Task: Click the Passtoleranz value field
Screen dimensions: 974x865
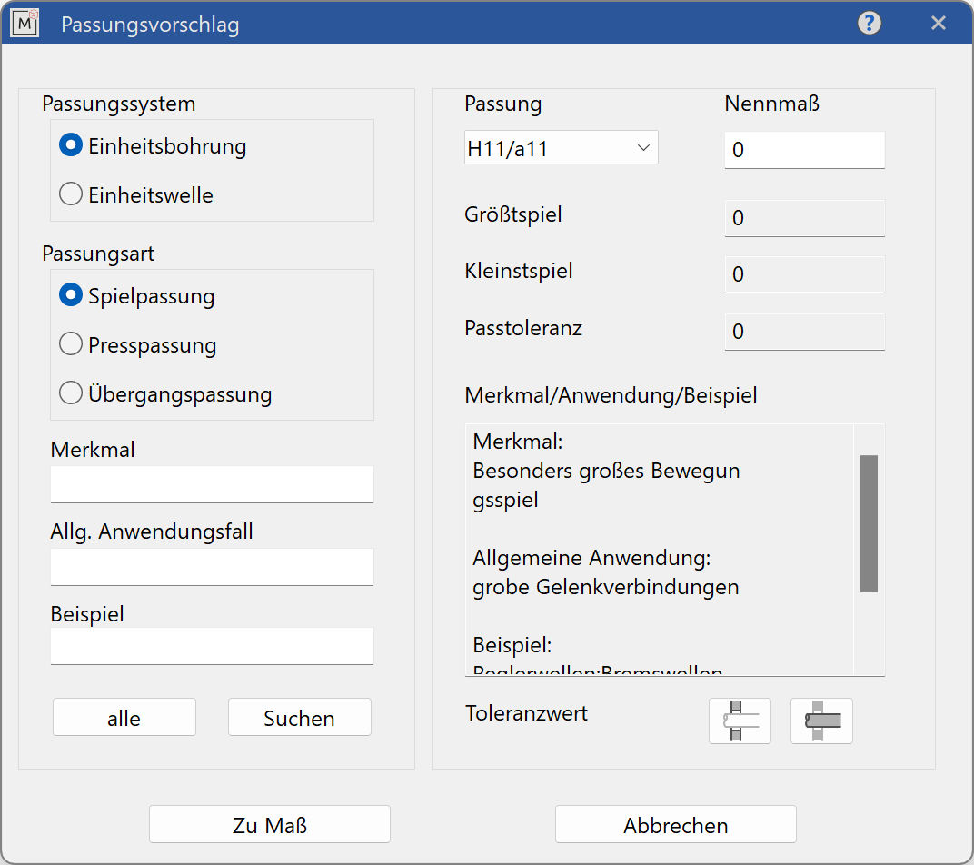Action: [804, 332]
